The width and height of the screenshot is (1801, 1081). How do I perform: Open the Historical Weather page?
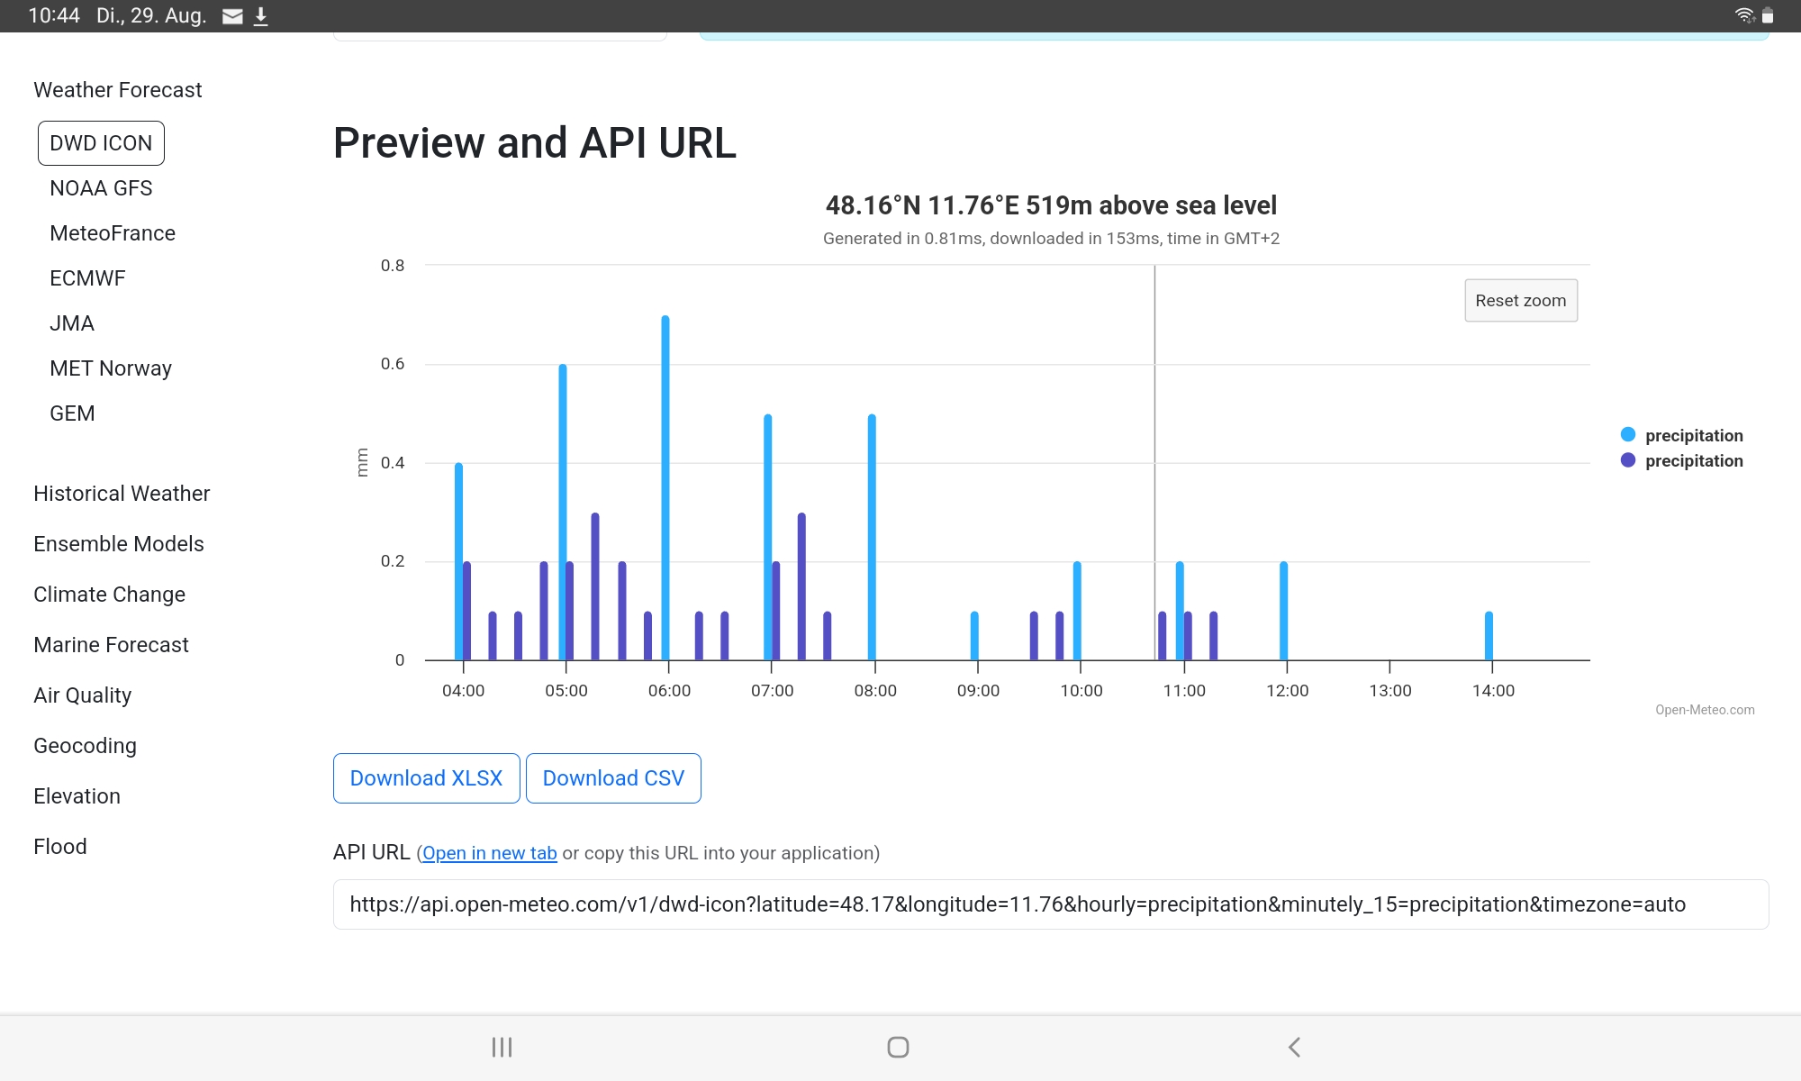point(122,493)
